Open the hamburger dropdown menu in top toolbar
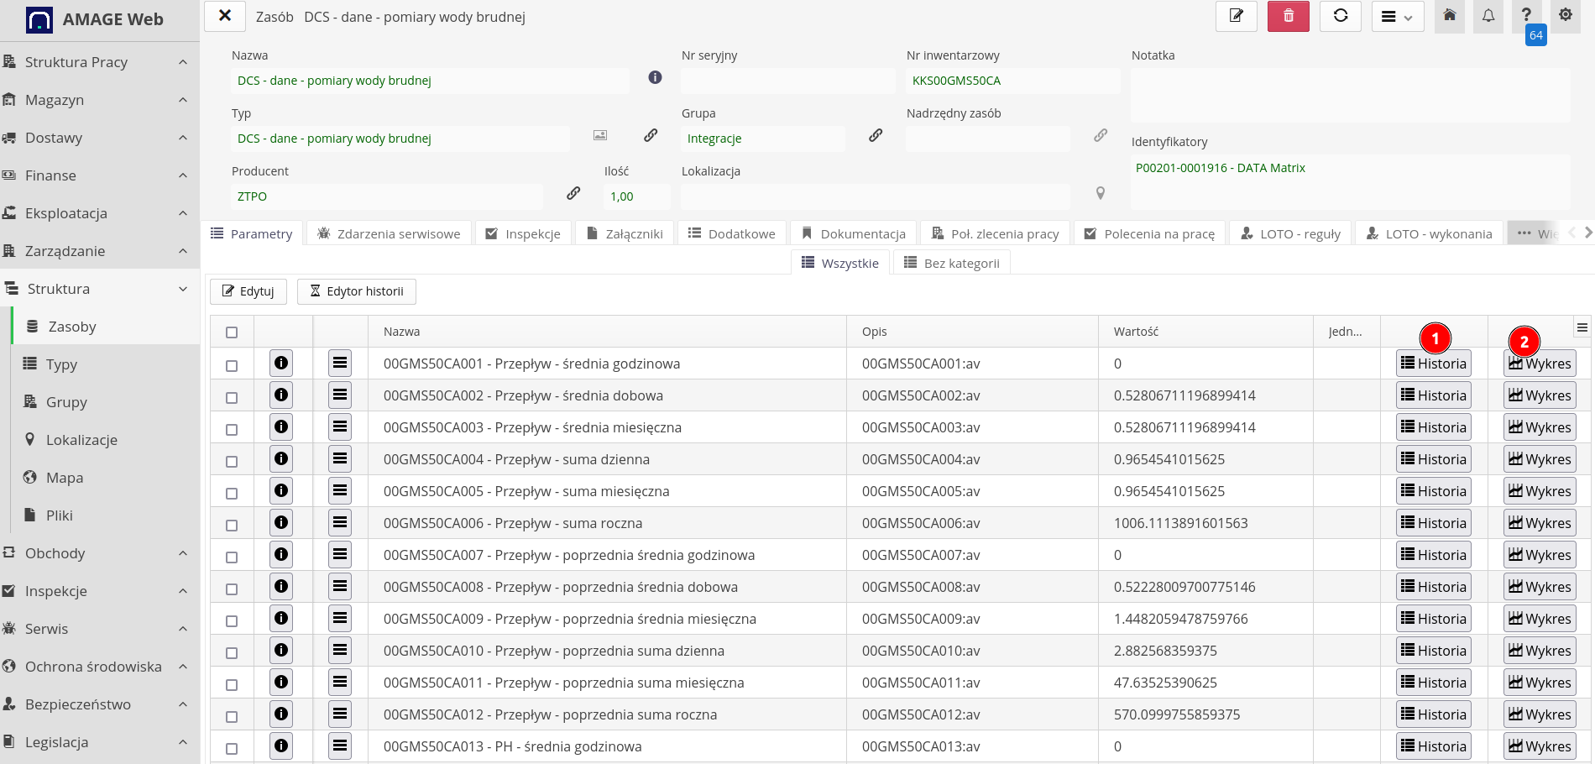 tap(1397, 17)
